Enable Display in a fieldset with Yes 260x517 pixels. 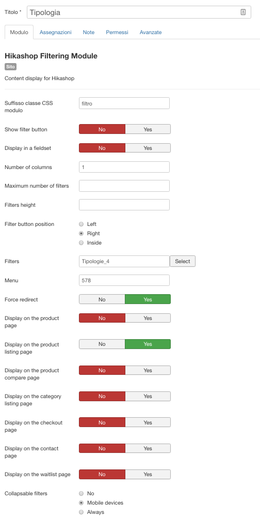(148, 148)
